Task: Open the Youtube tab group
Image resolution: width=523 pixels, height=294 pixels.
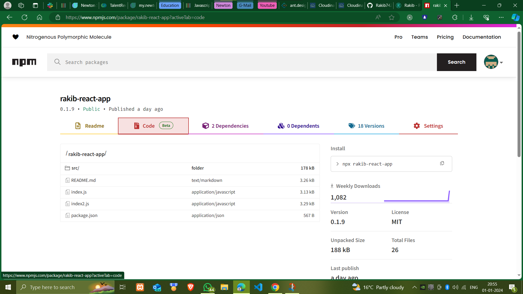Action: (267, 5)
